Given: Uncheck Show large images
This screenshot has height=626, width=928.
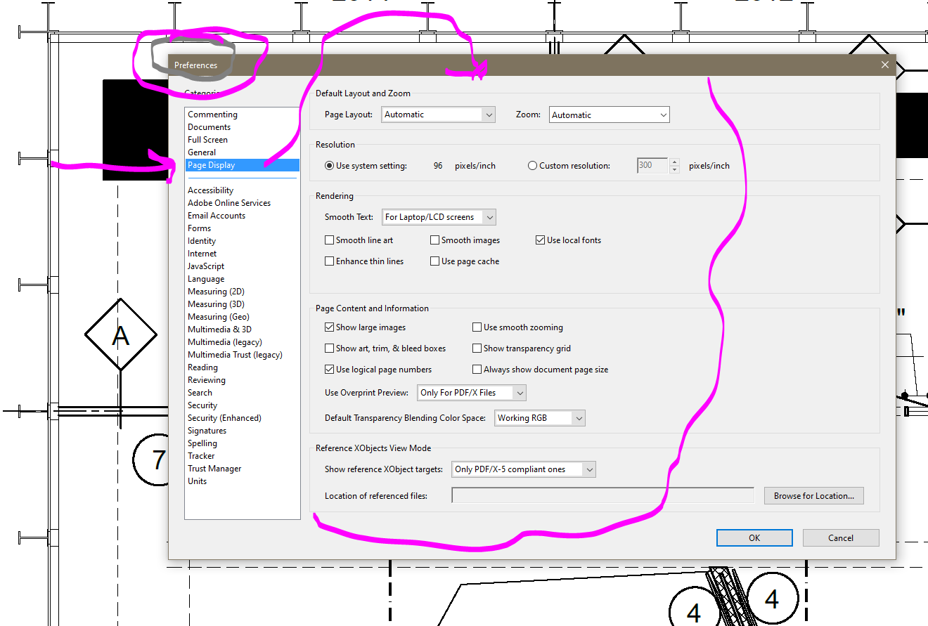Looking at the screenshot, I should (329, 327).
